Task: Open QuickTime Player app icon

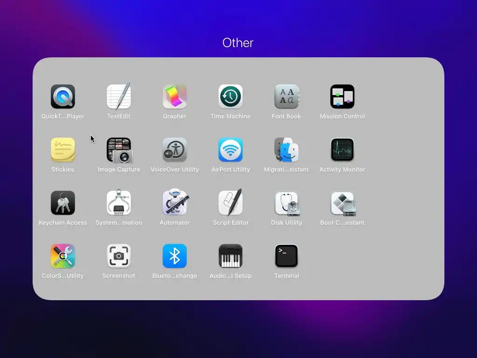Action: pos(63,96)
